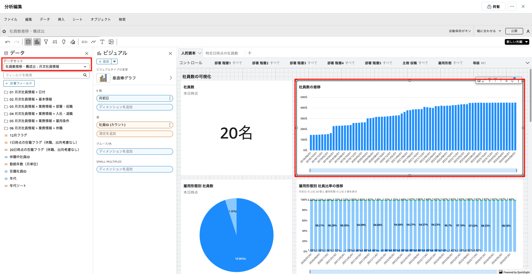Add a line chart visual from toolbar
The width and height of the screenshot is (532, 274).
[x=93, y=42]
